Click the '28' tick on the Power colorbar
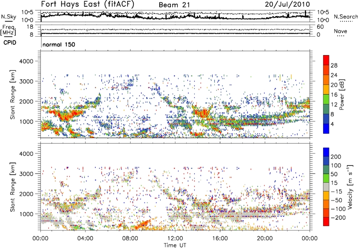The width and height of the screenshot is (358, 248). tap(334, 65)
